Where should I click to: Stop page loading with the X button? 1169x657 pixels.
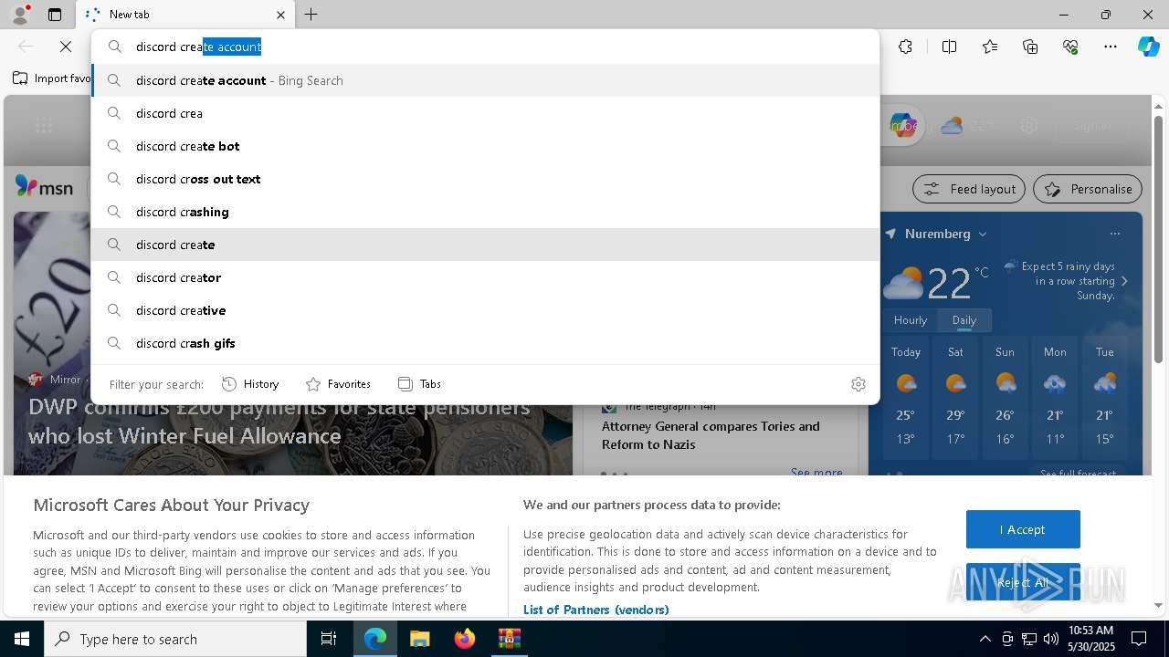[x=66, y=47]
